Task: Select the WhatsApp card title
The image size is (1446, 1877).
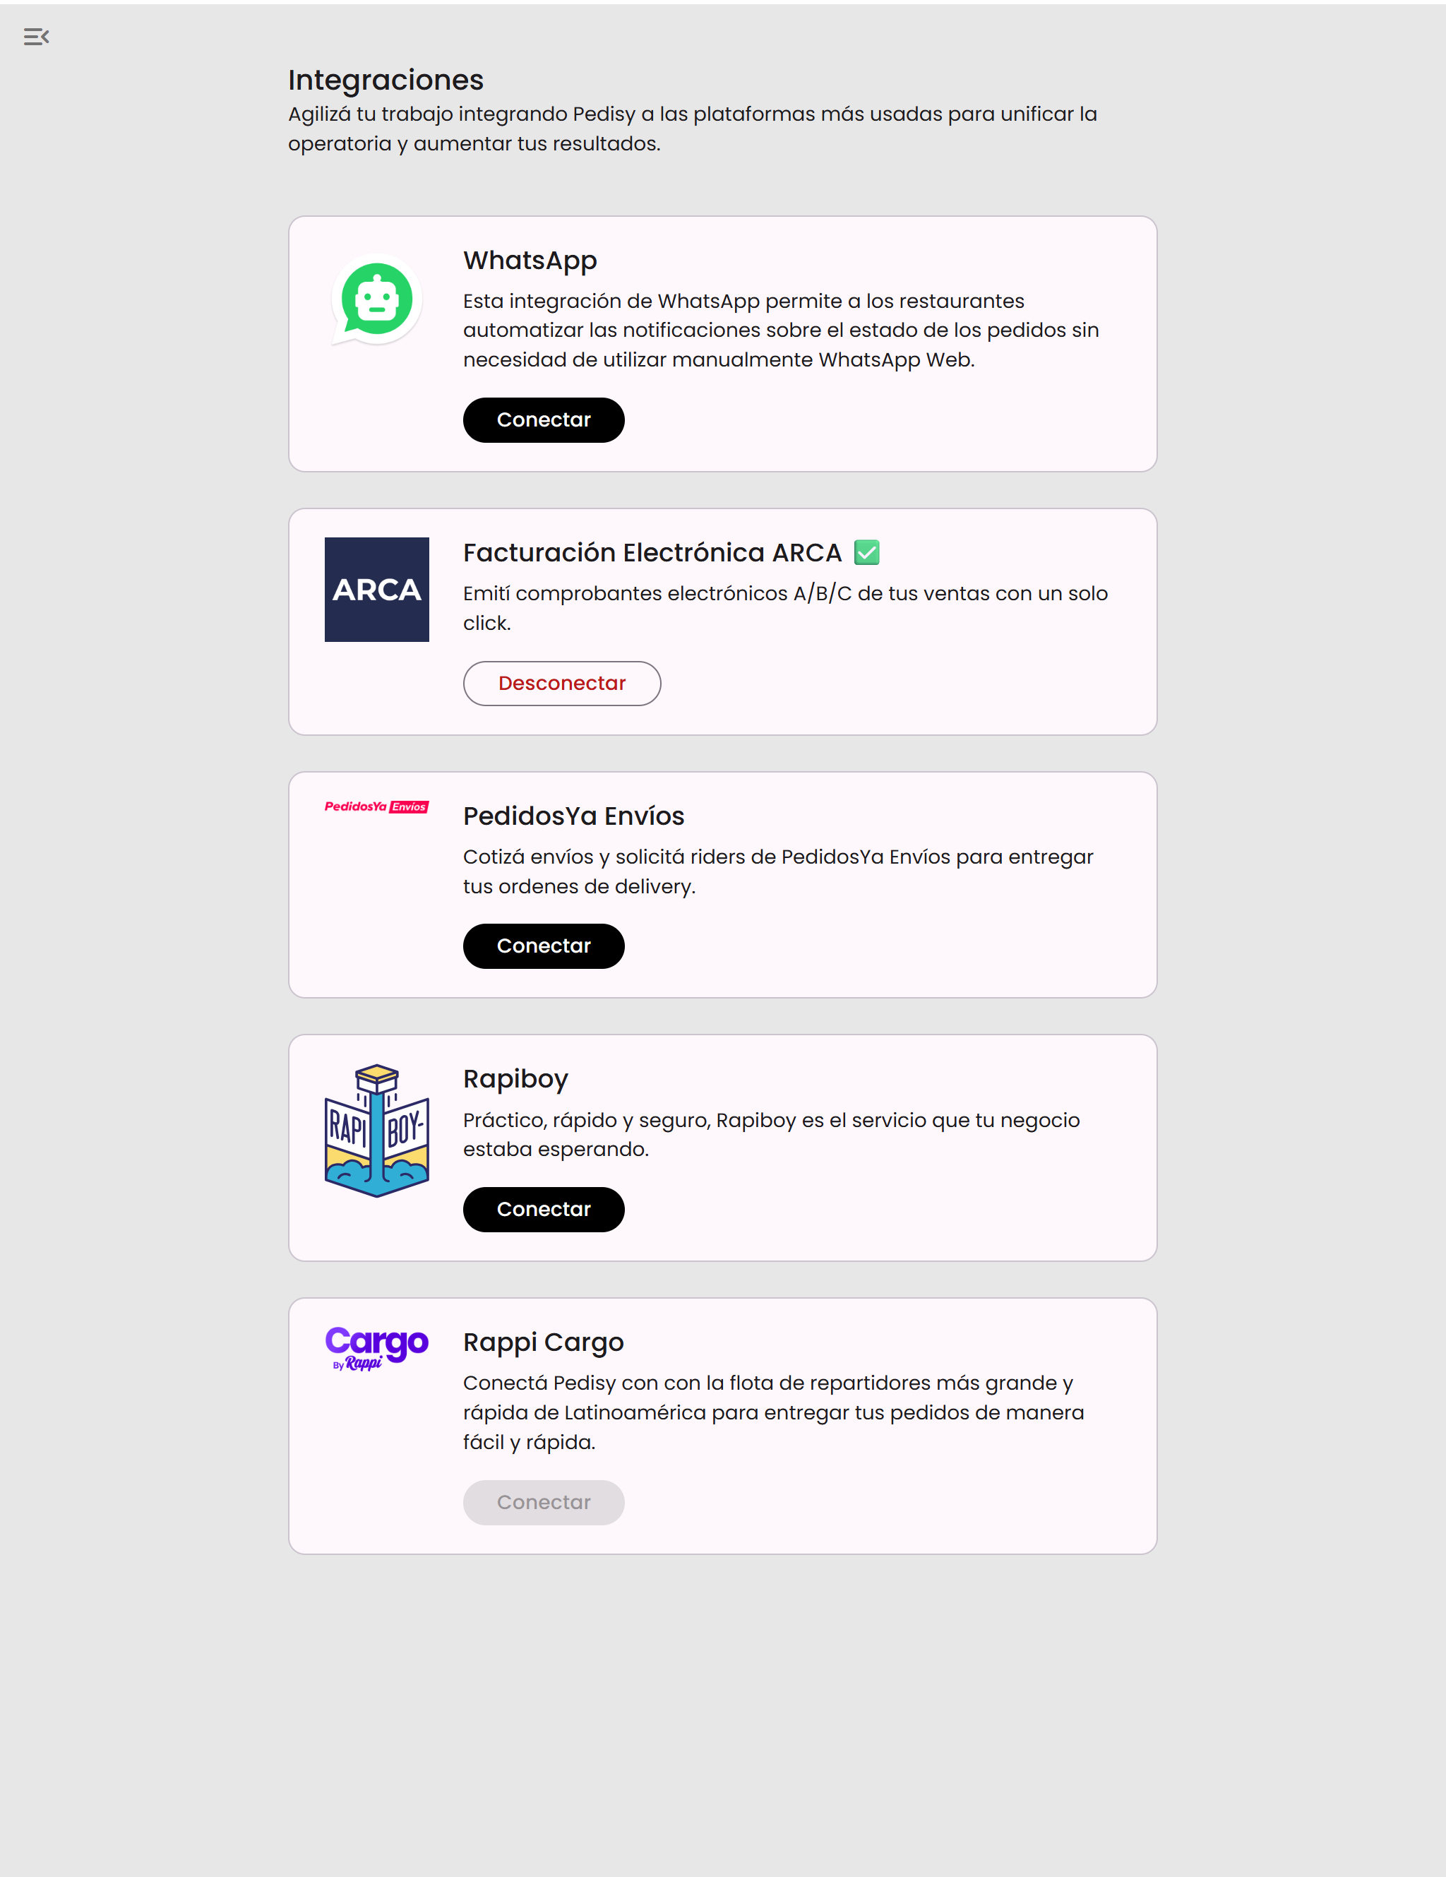Action: tap(530, 261)
